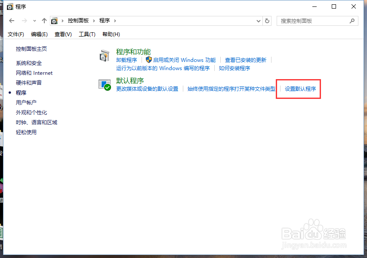Open 查看已安装的更新
The height and width of the screenshot is (258, 367).
click(x=246, y=60)
